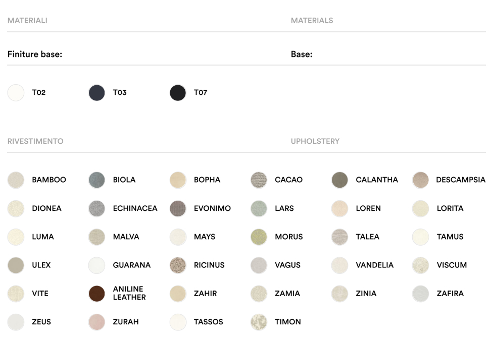
Task: Pick the Descampsia taupe upholstery swatch
Action: (x=420, y=180)
